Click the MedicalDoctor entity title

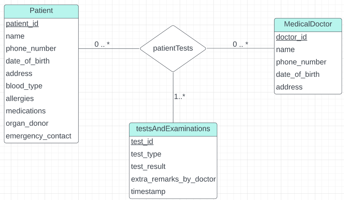click(x=308, y=24)
